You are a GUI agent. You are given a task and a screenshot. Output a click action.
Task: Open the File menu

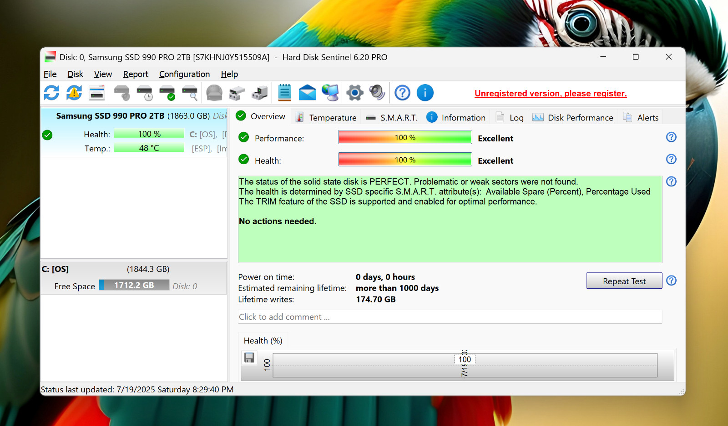tap(50, 74)
